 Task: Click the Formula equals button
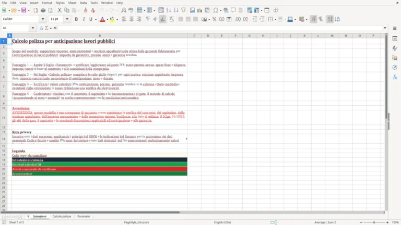point(55,28)
